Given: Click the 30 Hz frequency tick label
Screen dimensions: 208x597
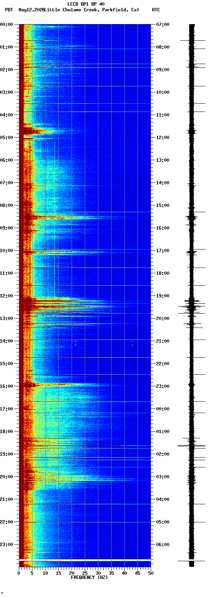Looking at the screenshot, I should pyautogui.click(x=98, y=573).
